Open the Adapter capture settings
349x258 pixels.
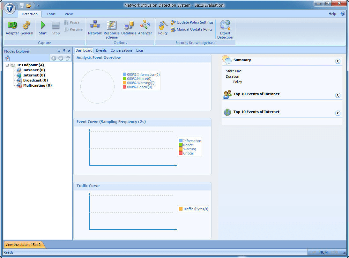tap(12, 28)
